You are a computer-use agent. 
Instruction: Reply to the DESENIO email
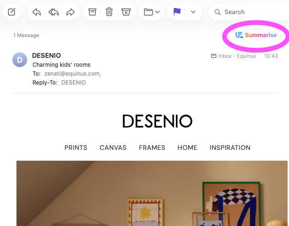37,12
